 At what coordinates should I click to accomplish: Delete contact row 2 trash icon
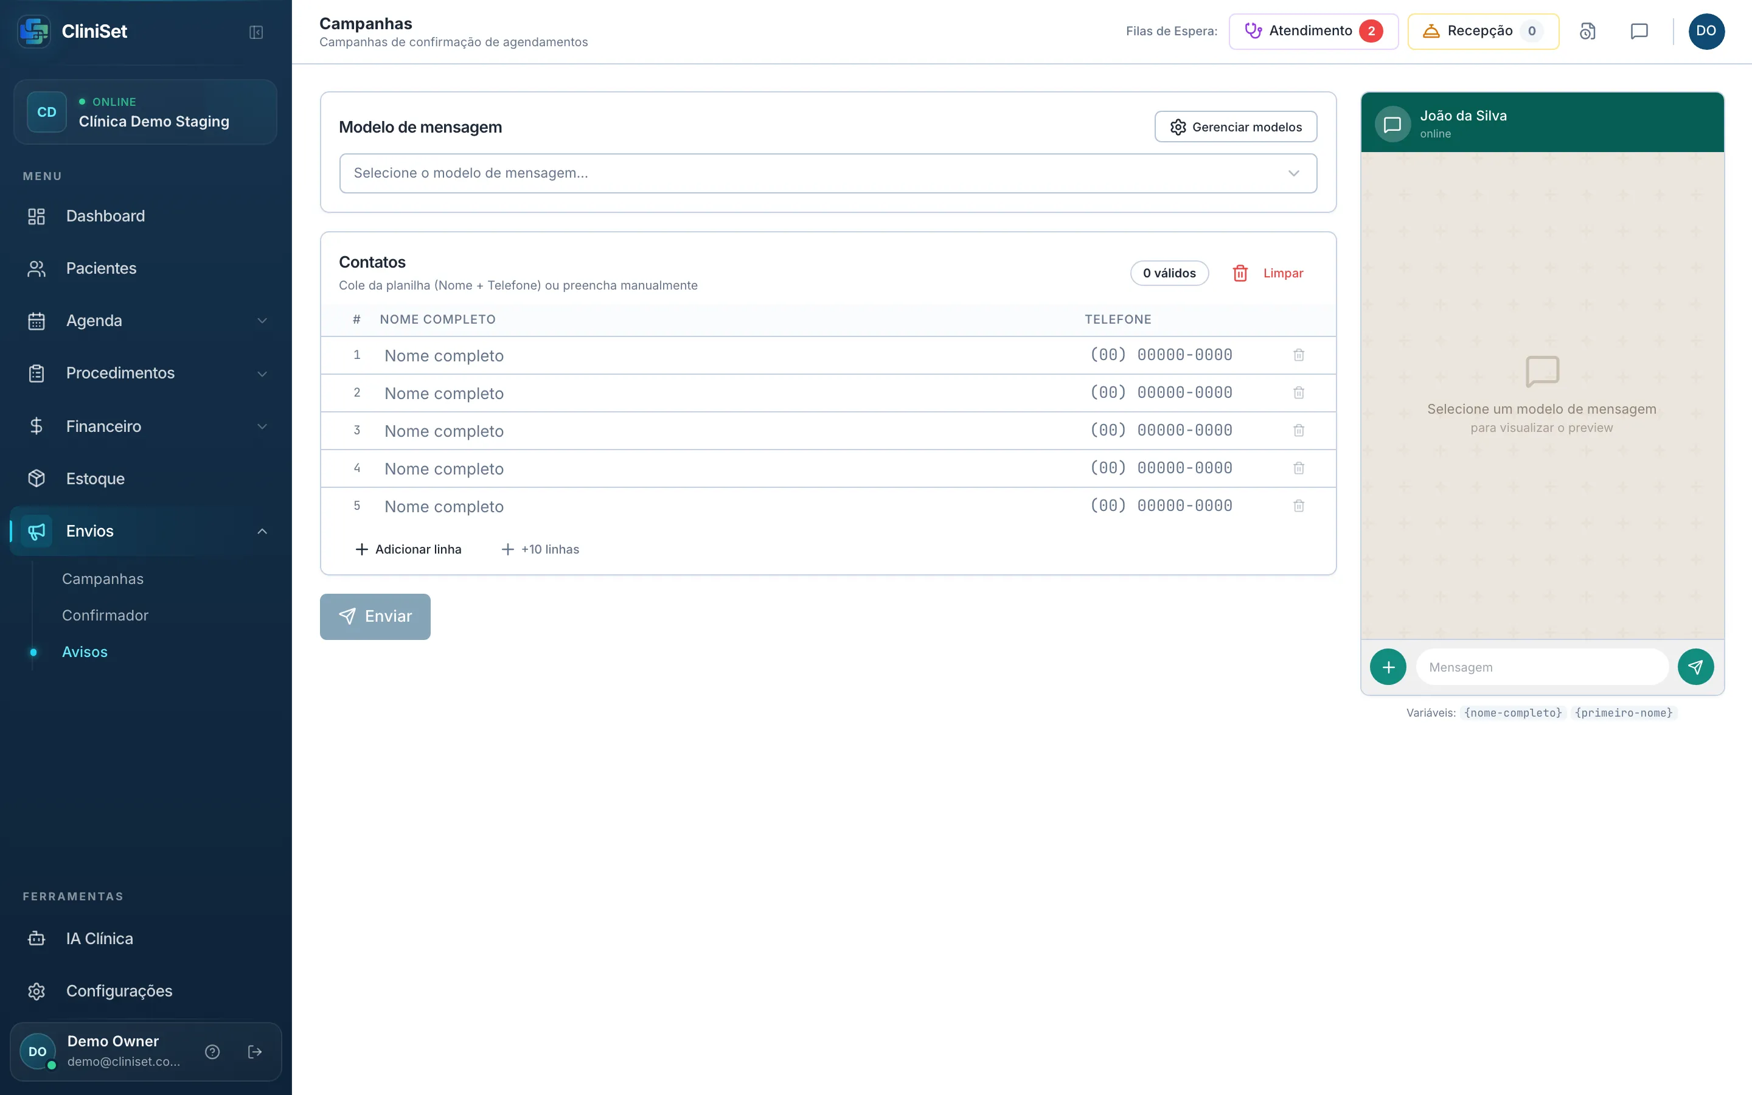(x=1299, y=392)
